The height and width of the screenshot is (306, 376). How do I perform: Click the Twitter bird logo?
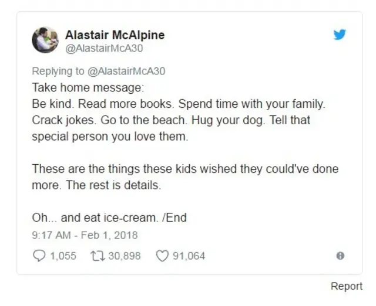340,35
